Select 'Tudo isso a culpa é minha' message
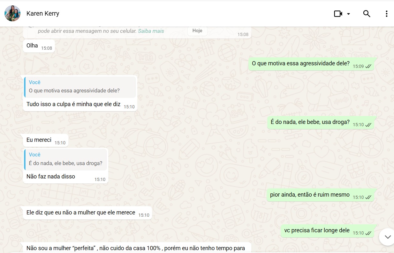Screen dimensions: 394x253 tap(73, 104)
